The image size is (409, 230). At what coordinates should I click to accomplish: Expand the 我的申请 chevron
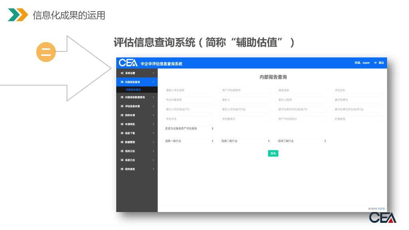point(153,115)
